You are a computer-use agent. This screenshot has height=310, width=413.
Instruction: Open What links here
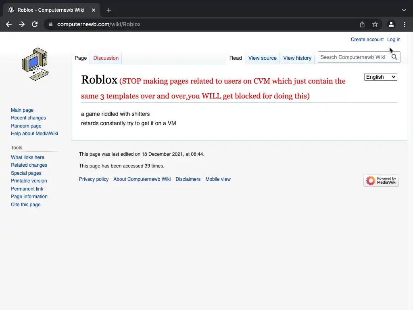point(28,157)
